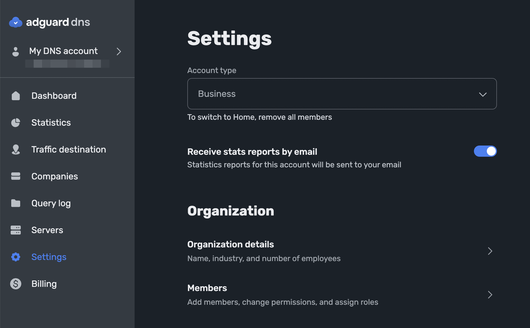Open Billing via the dollar icon
The width and height of the screenshot is (530, 328).
pyautogui.click(x=16, y=284)
